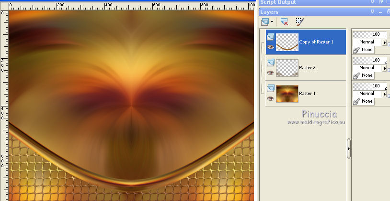Click the layer type icon of Raster 1
Screen dimensions: 390x201
271,88
